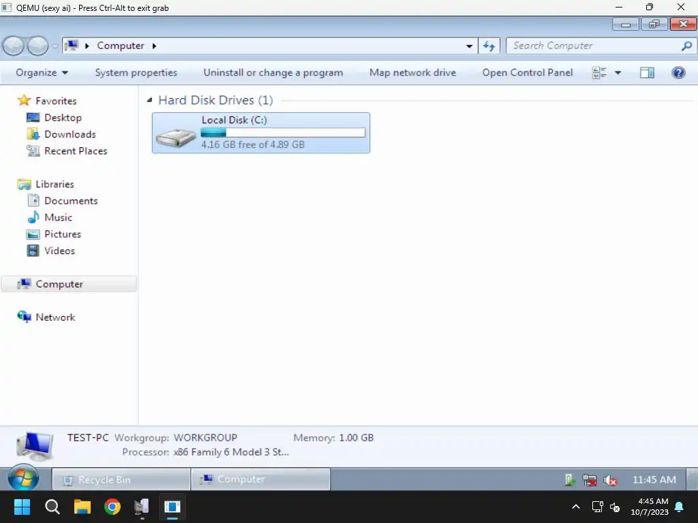The width and height of the screenshot is (698, 523).
Task: Click the Network globe icon
Action: tap(24, 317)
